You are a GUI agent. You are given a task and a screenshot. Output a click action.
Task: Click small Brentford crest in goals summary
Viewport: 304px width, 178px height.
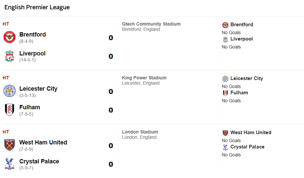pos(225,25)
